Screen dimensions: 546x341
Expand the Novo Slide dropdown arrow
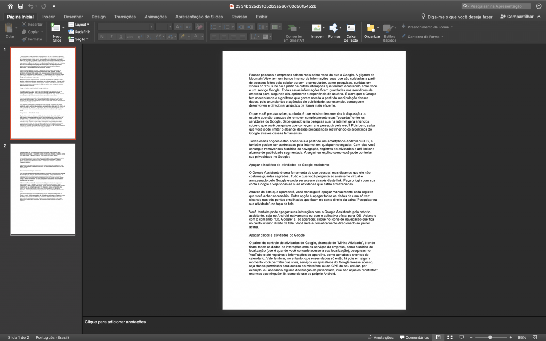[63, 28]
